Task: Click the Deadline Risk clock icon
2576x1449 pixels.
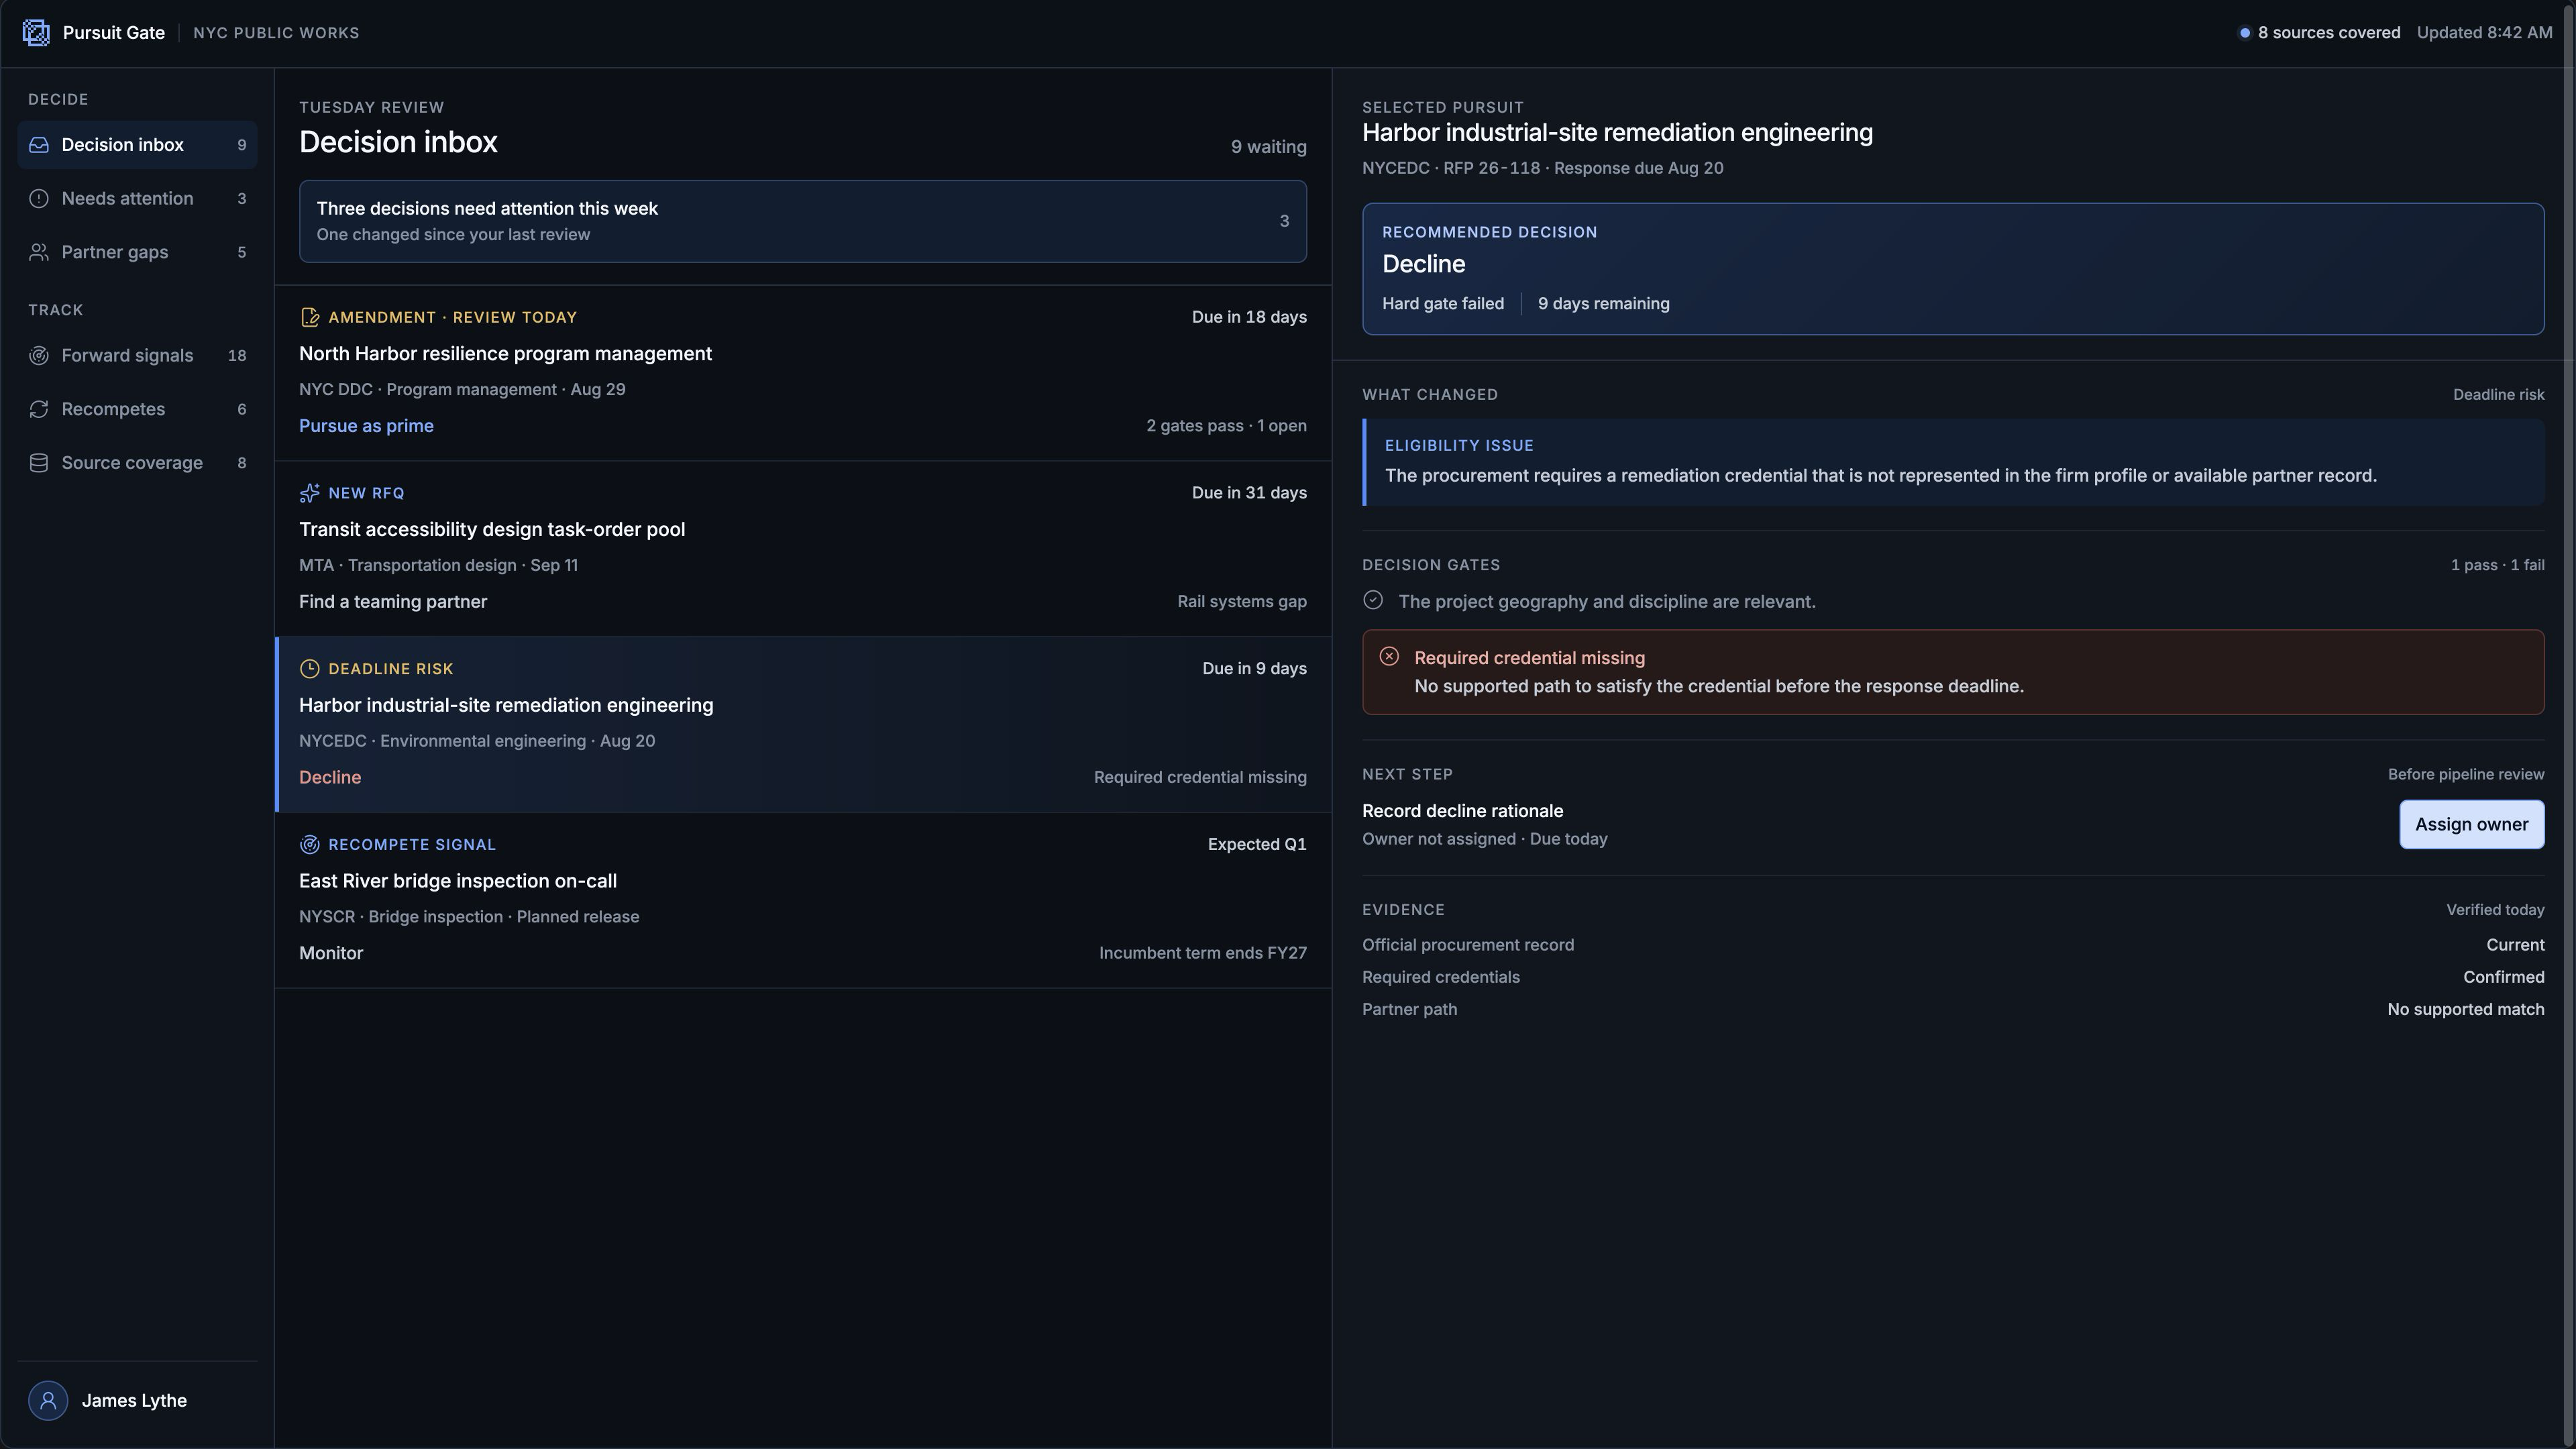Action: click(310, 669)
